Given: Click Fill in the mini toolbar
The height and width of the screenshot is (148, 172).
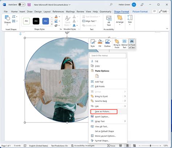Looking at the screenshot, I should (x=100, y=44).
